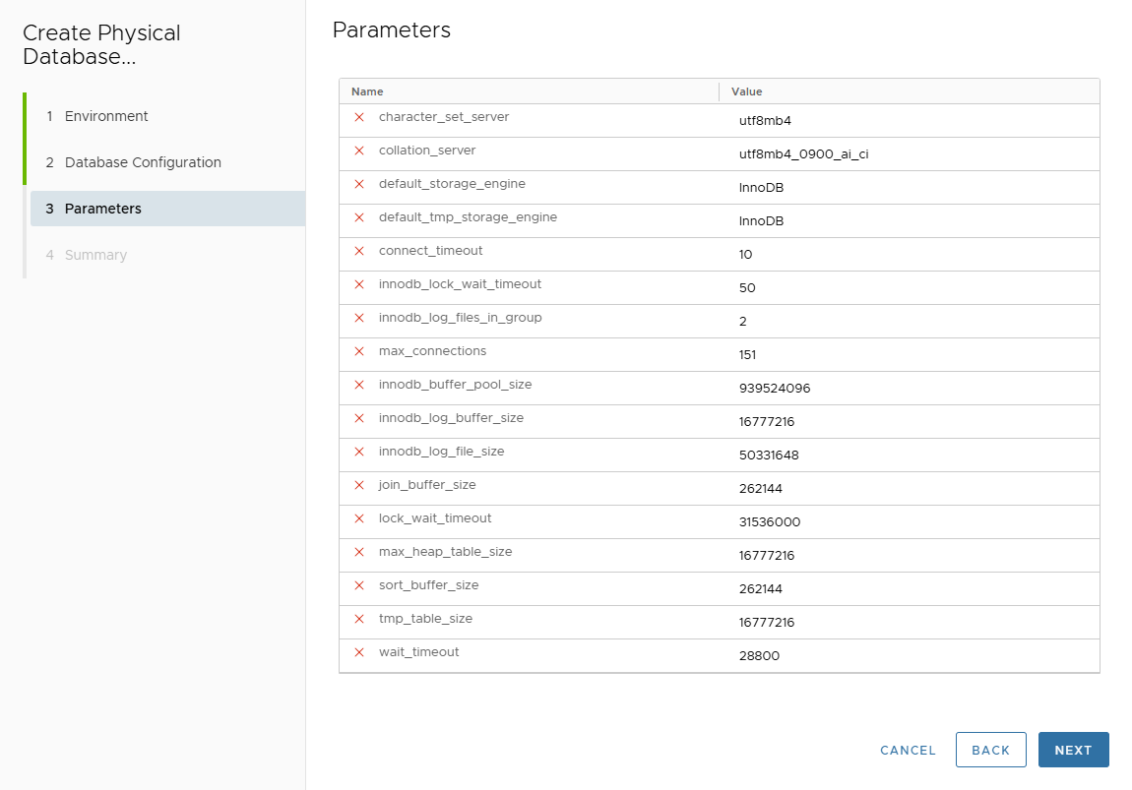Delete the max_connections parameter row

pos(359,351)
